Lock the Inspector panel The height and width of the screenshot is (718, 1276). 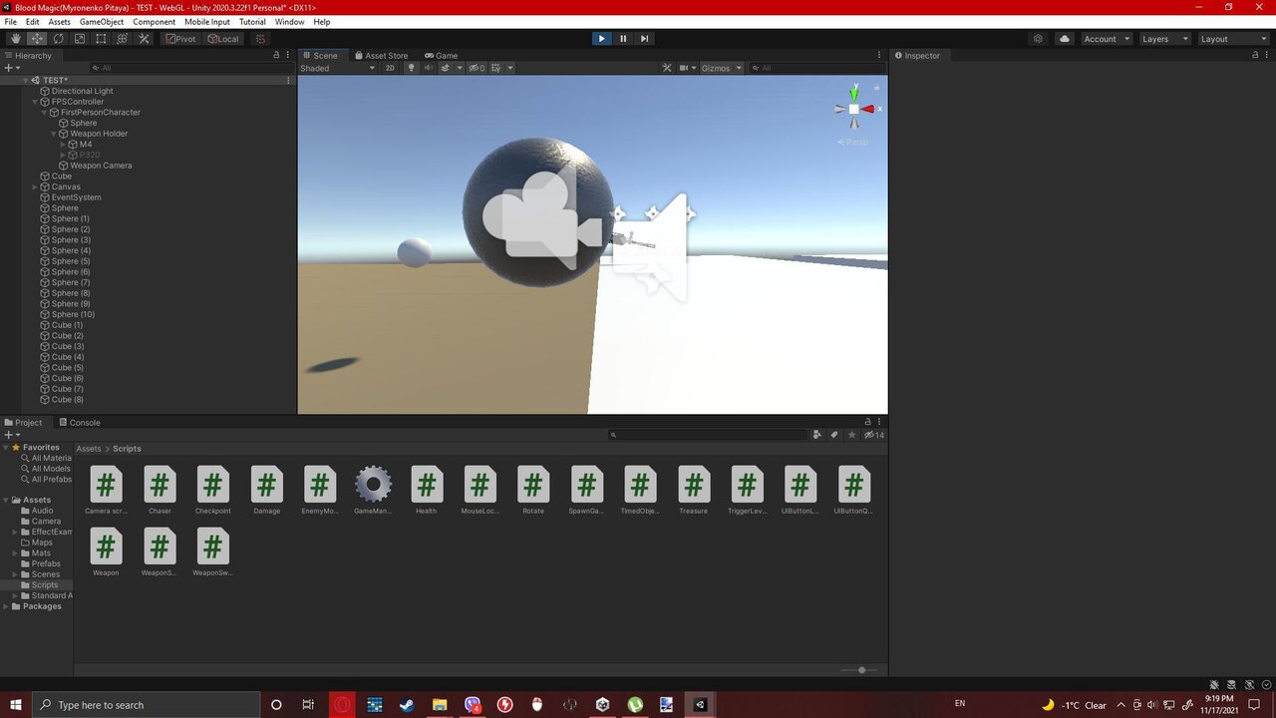(x=1255, y=56)
